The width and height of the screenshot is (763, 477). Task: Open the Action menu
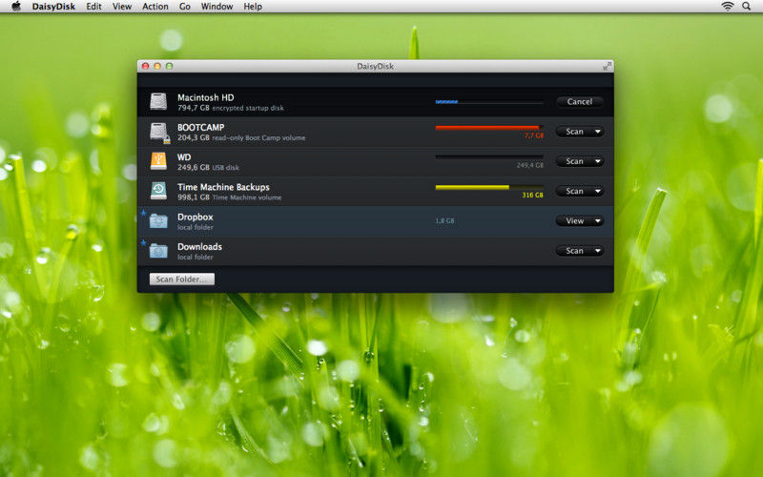(x=155, y=7)
